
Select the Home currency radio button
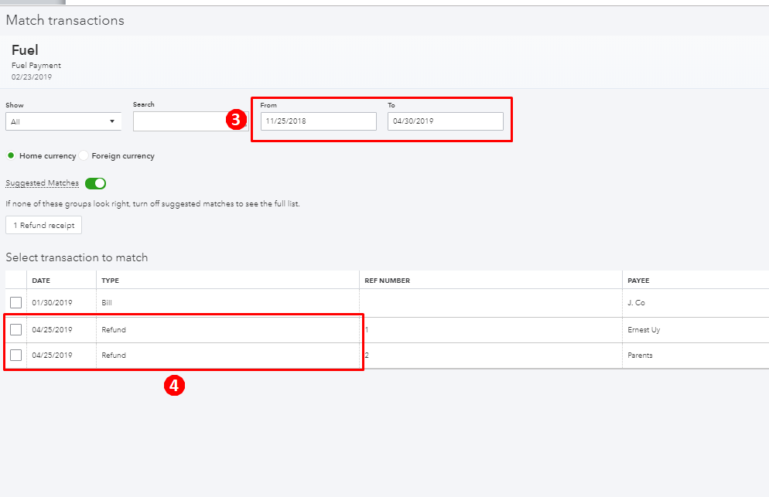pyautogui.click(x=11, y=155)
